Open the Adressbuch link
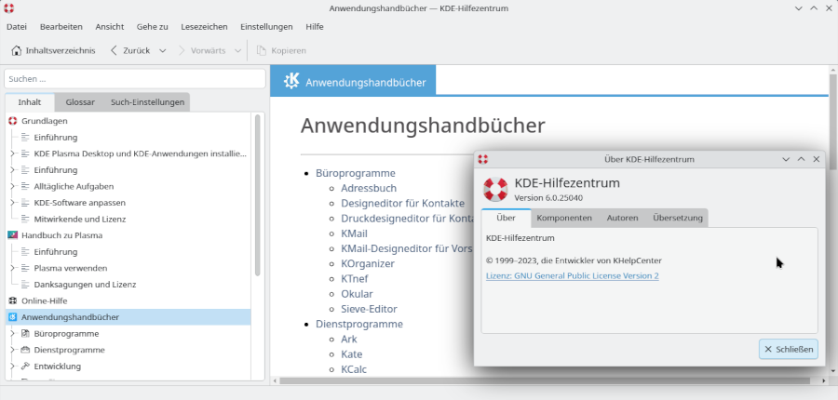This screenshot has height=400, width=838. tap(369, 189)
